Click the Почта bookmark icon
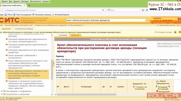This screenshot has width=181, height=101. click(x=6, y=15)
